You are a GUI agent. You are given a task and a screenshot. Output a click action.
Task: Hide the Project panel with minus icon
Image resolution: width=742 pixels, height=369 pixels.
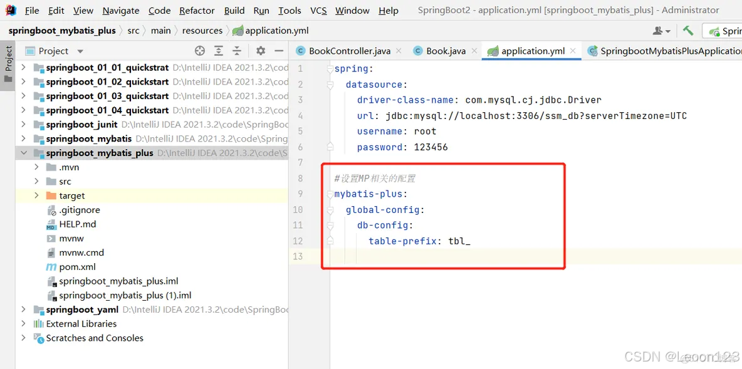click(x=279, y=51)
